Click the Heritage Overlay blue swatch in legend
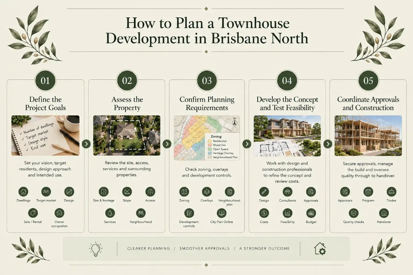This screenshot has width=413, height=275. click(210, 153)
